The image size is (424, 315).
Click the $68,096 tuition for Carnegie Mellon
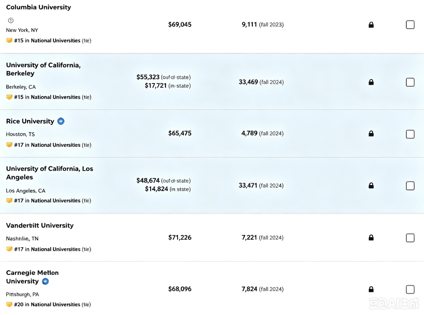[180, 289]
